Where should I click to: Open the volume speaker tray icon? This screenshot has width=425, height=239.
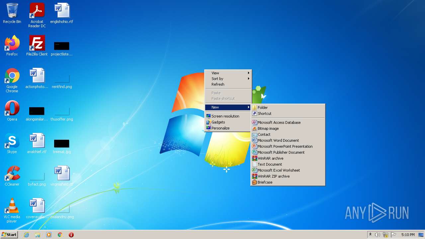[x=377, y=235]
